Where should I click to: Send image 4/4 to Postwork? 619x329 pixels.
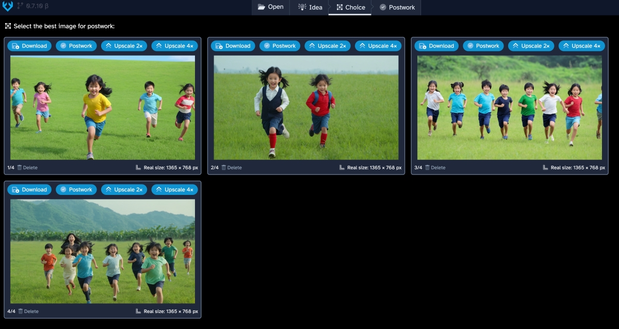(x=76, y=190)
